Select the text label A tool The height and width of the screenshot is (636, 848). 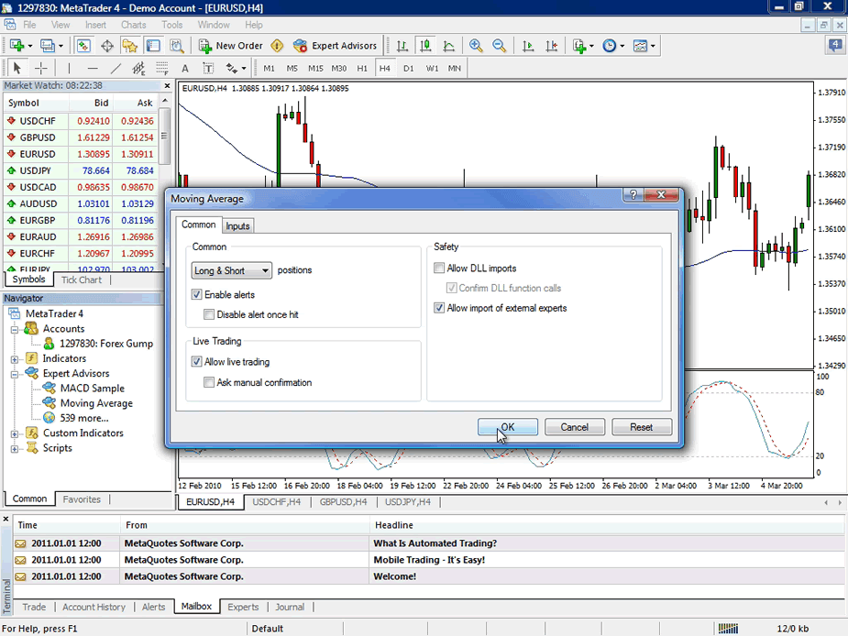(185, 68)
